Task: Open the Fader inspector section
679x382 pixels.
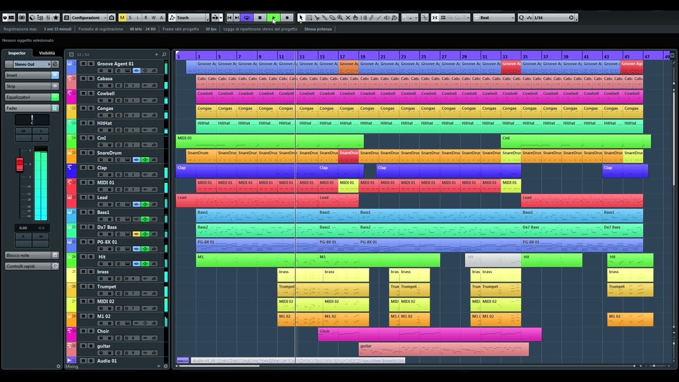Action: click(32, 108)
